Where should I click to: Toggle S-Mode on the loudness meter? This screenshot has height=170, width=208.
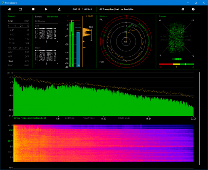89,16
